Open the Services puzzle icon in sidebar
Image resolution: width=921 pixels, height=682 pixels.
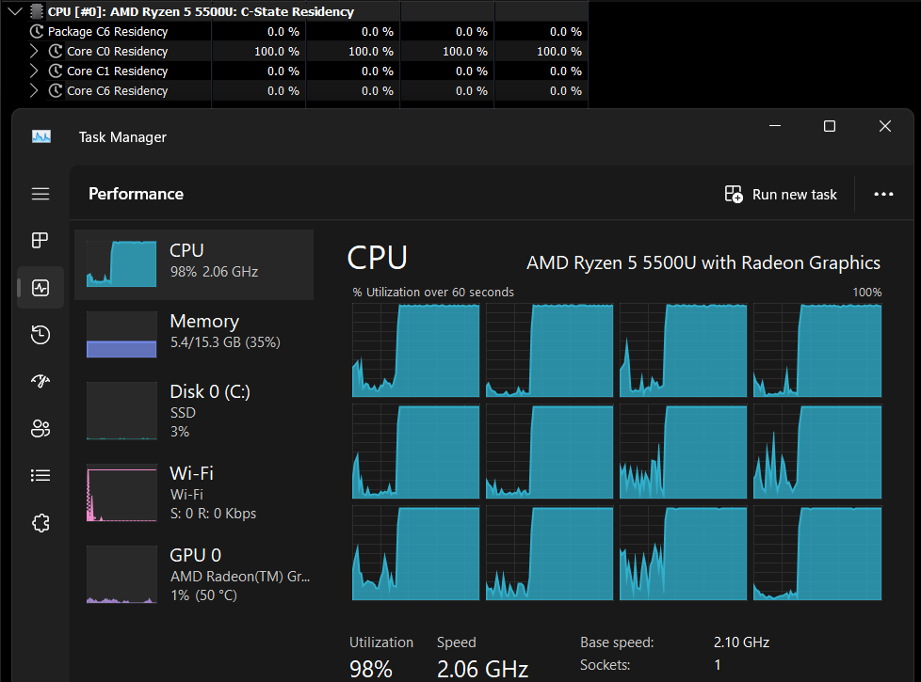point(40,523)
